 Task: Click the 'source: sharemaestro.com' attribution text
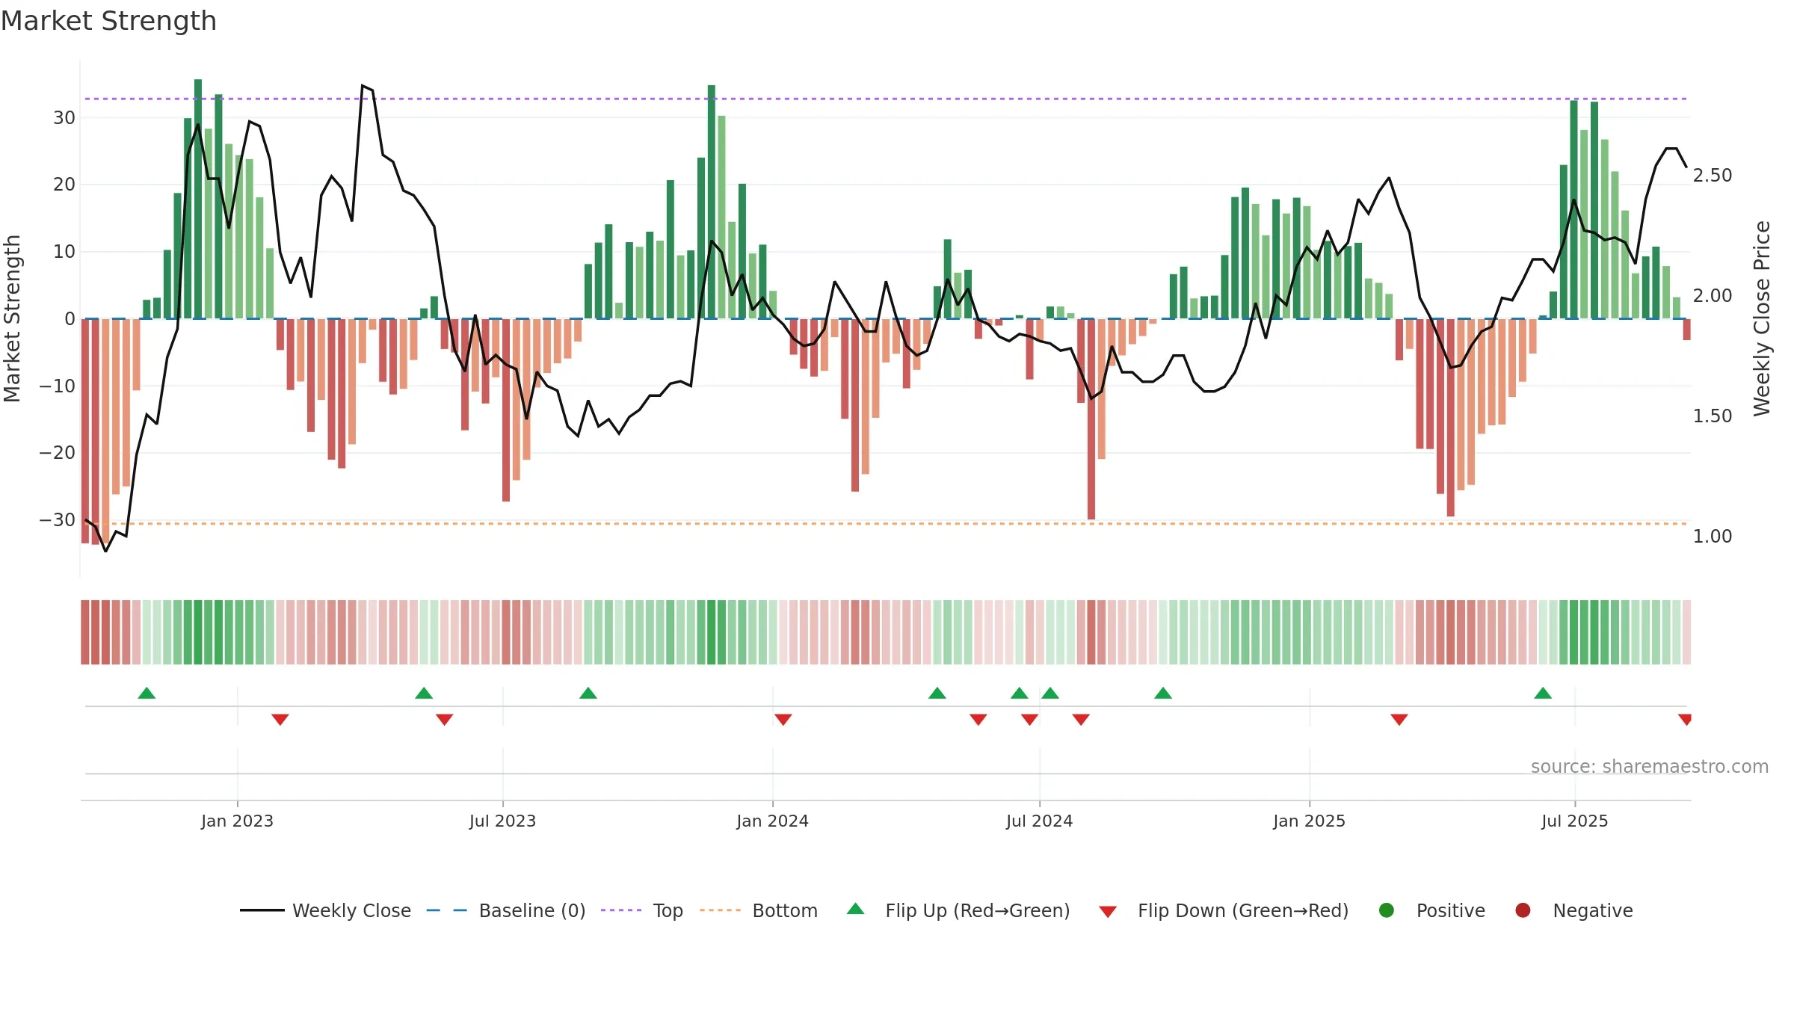[1650, 767]
